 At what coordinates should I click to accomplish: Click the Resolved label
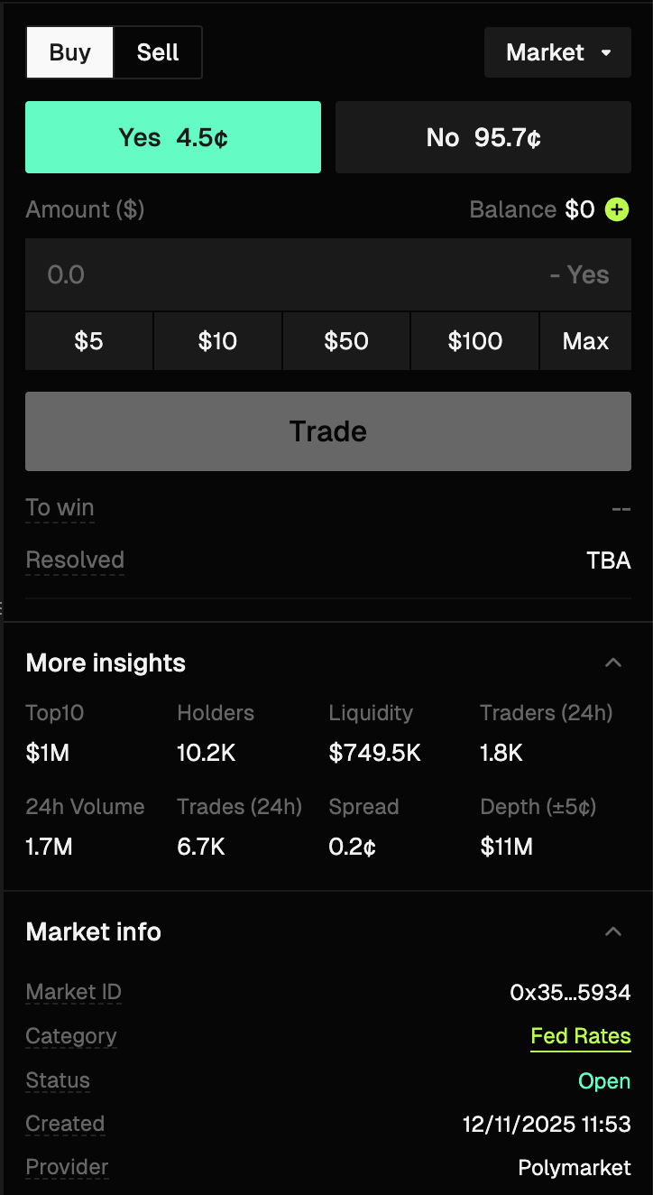coord(75,560)
